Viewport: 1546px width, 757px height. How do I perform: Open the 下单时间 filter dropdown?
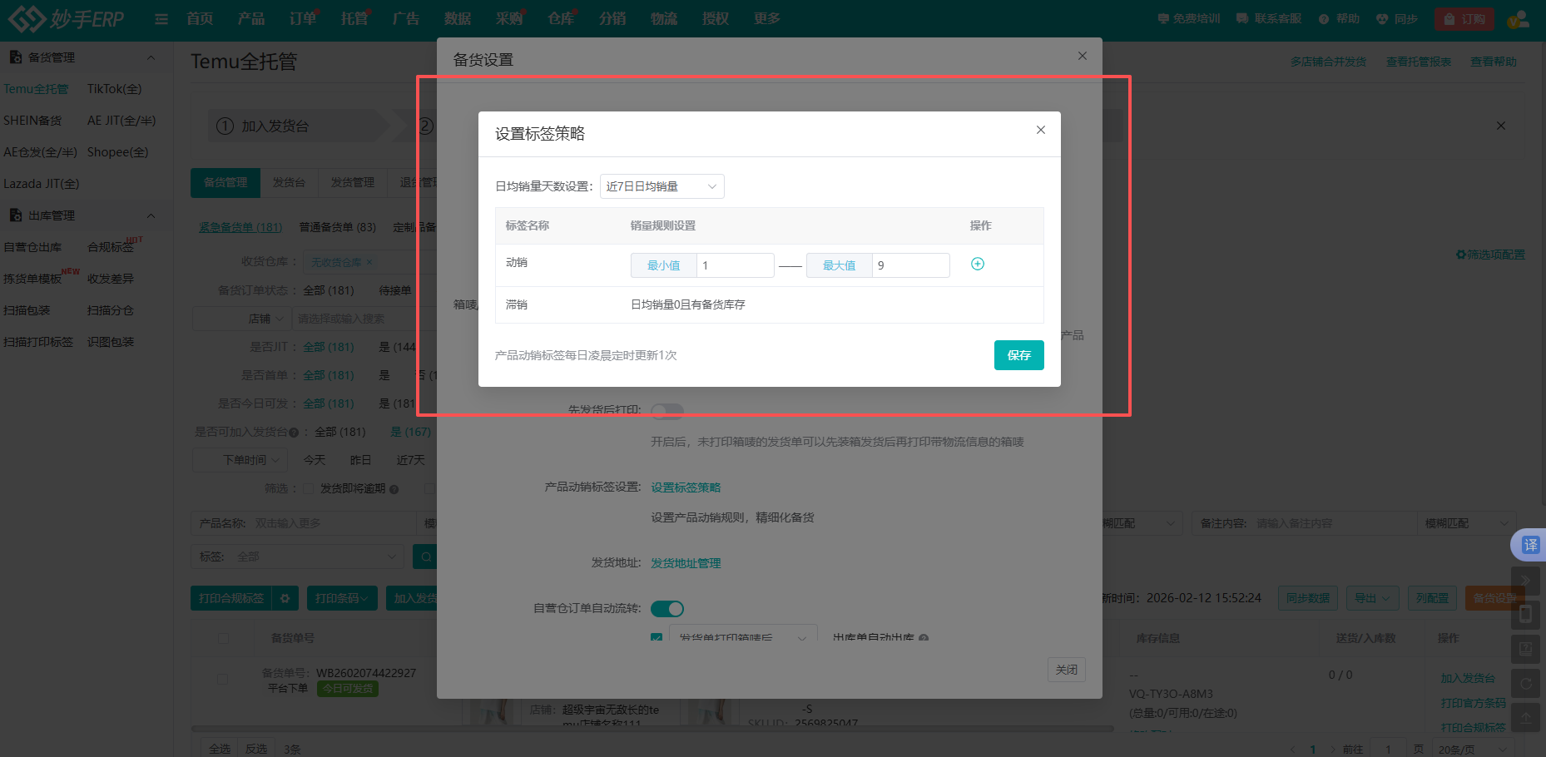[x=240, y=459]
